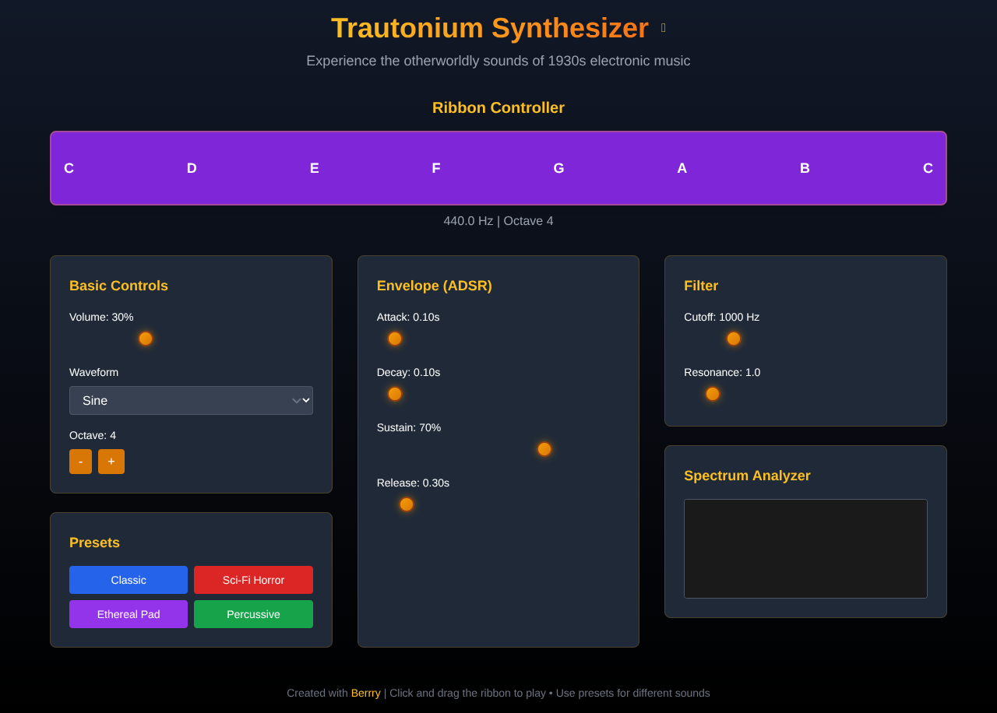The image size is (997, 713).
Task: Click the Sustain slider knob
Action: coord(544,449)
